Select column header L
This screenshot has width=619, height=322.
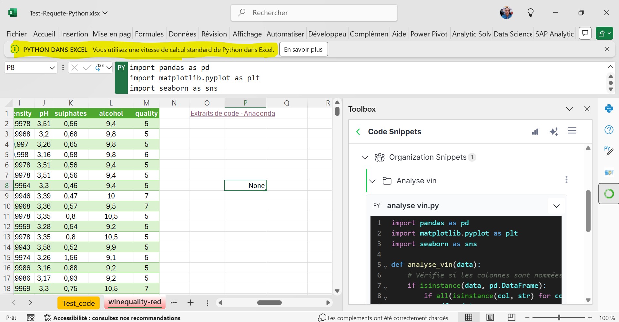[111, 103]
